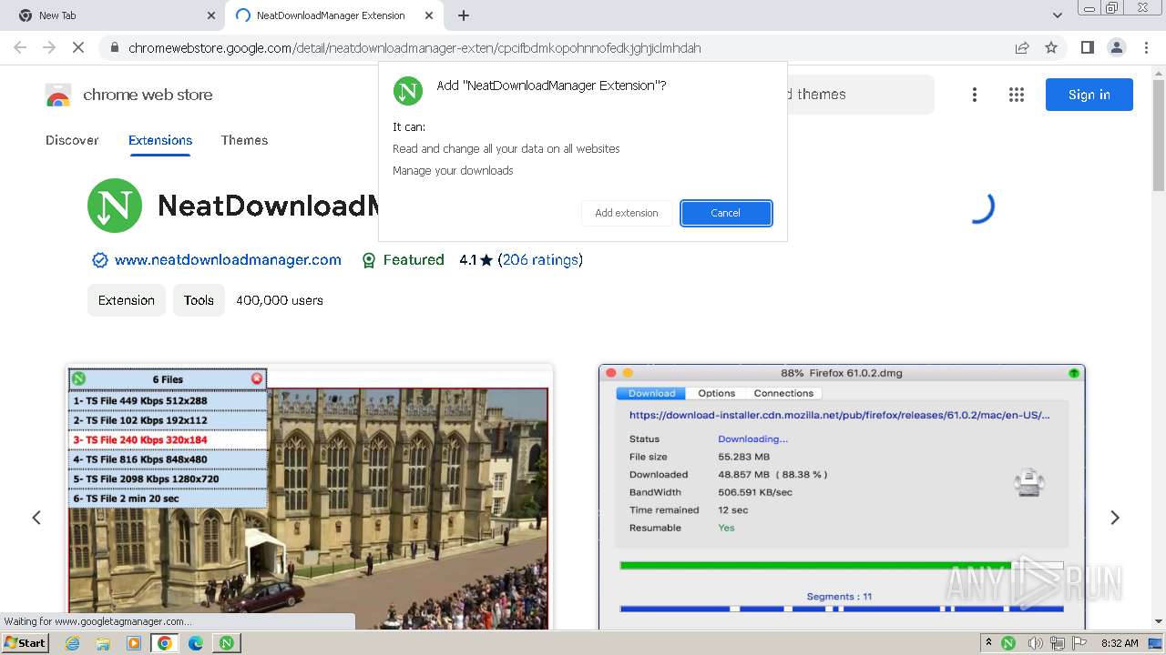Click the NeatDownloadManager system tray icon

(1008, 643)
